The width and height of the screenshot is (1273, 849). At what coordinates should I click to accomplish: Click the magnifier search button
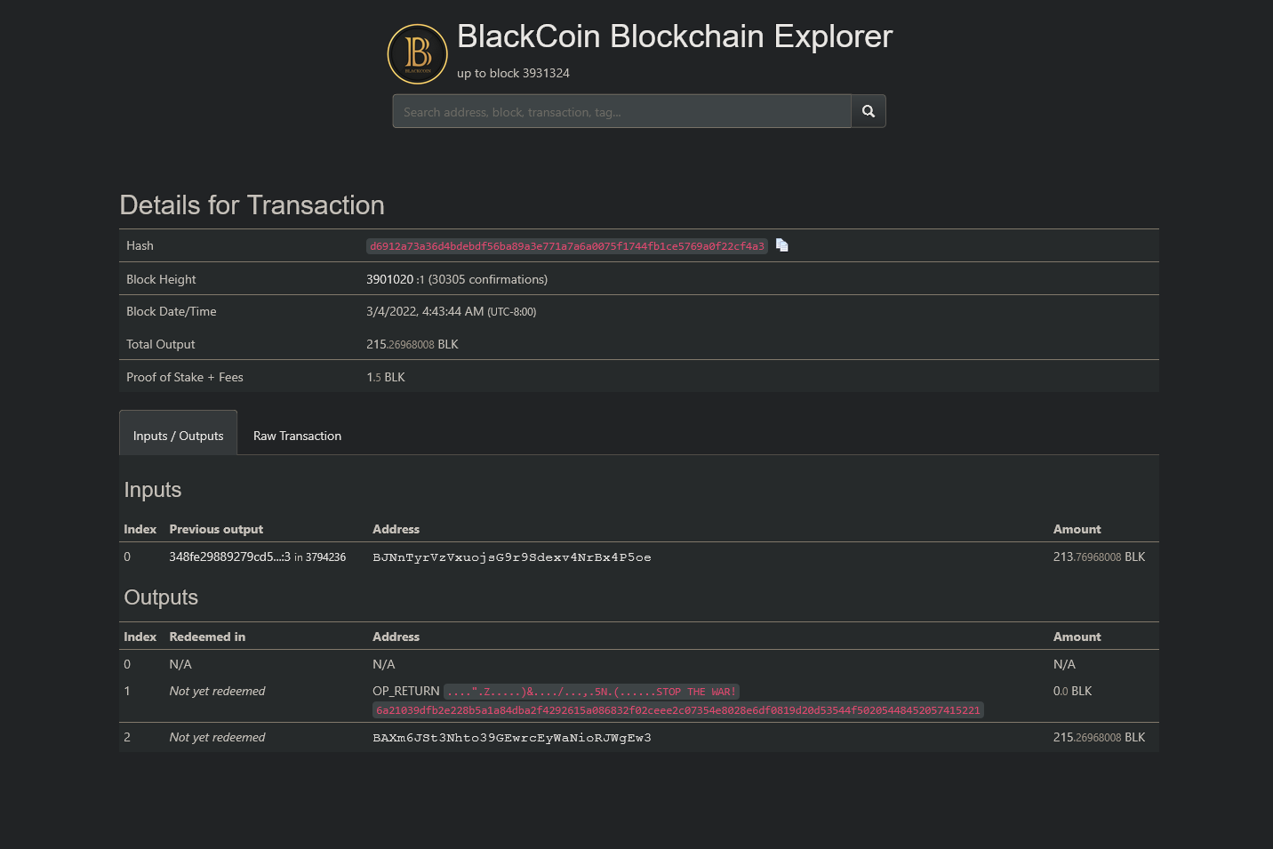coord(869,111)
